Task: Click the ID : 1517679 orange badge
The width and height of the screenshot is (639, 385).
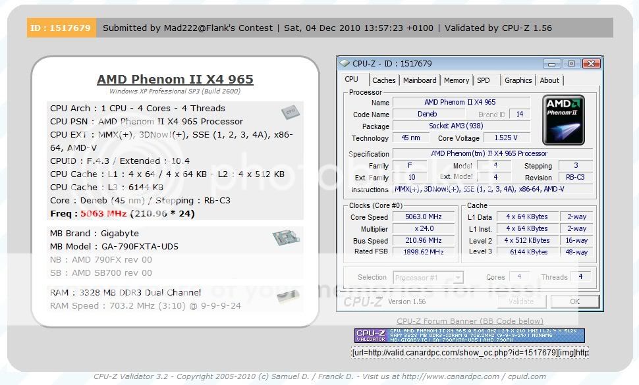Action: tap(61, 28)
